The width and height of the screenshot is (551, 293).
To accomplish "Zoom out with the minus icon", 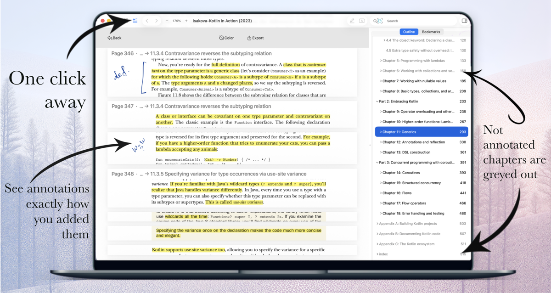I will 167,21.
